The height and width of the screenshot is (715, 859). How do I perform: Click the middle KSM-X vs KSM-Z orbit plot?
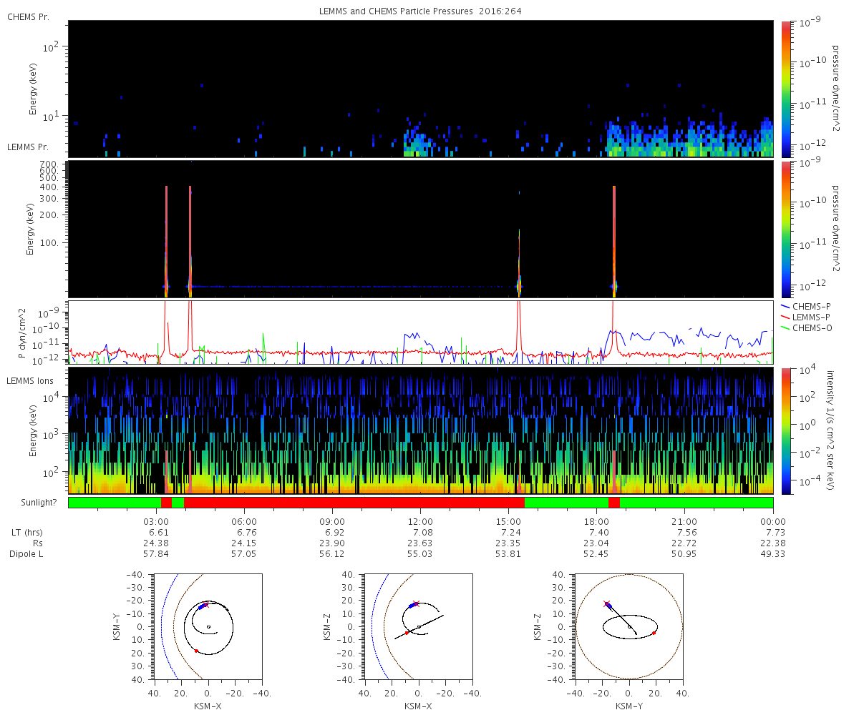418,626
